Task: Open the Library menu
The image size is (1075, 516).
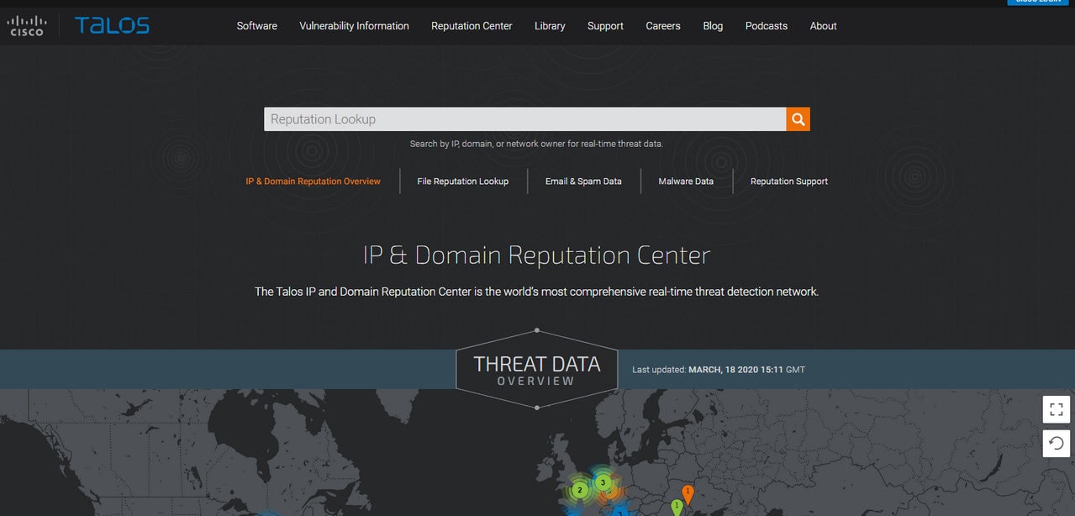Action: pos(550,26)
